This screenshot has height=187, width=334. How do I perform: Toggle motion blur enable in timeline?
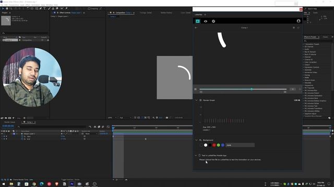[x=103, y=127]
